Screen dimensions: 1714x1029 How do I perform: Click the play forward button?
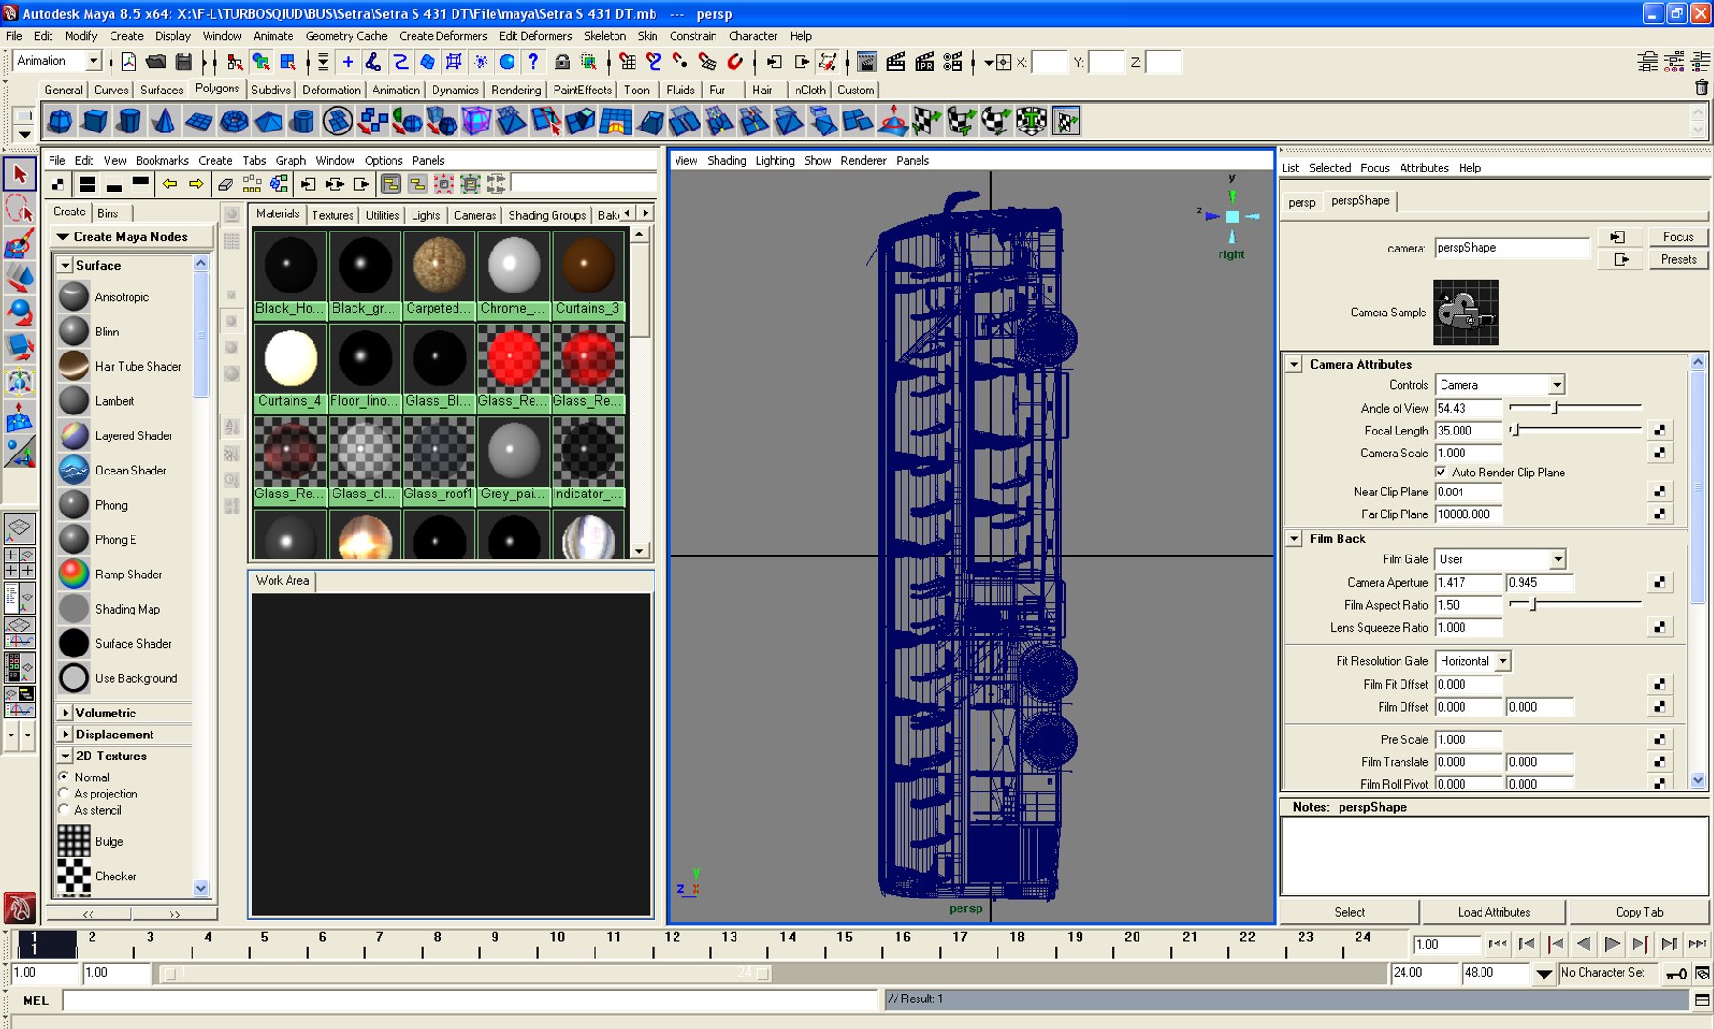pos(1612,944)
